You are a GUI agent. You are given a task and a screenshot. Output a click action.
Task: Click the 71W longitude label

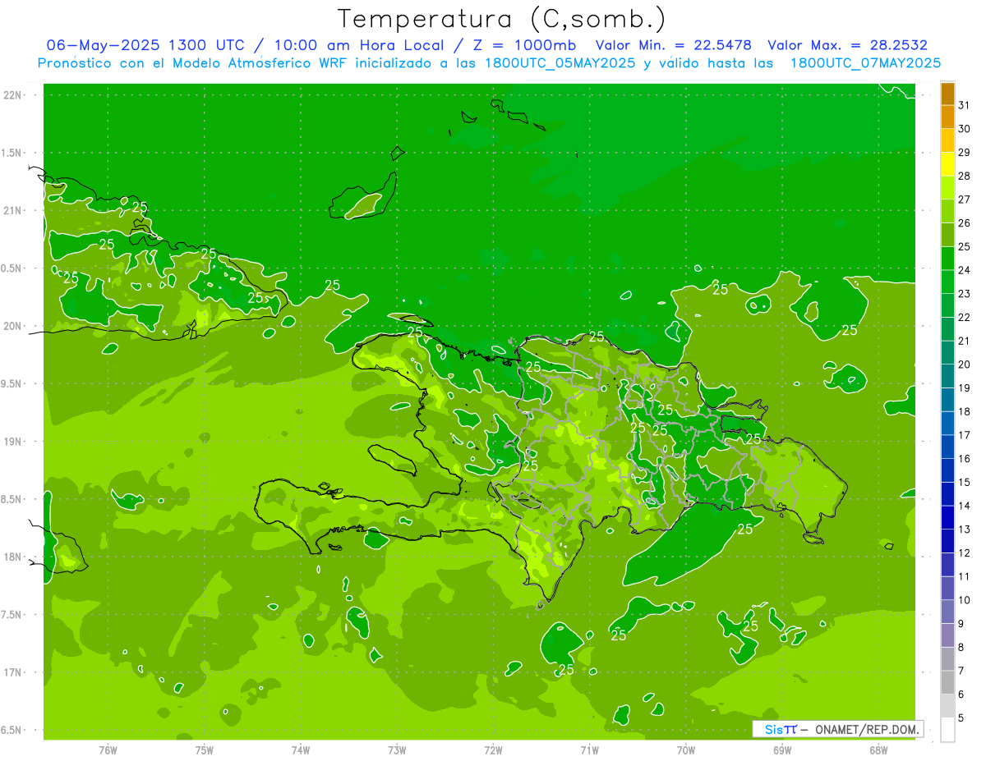(x=589, y=750)
